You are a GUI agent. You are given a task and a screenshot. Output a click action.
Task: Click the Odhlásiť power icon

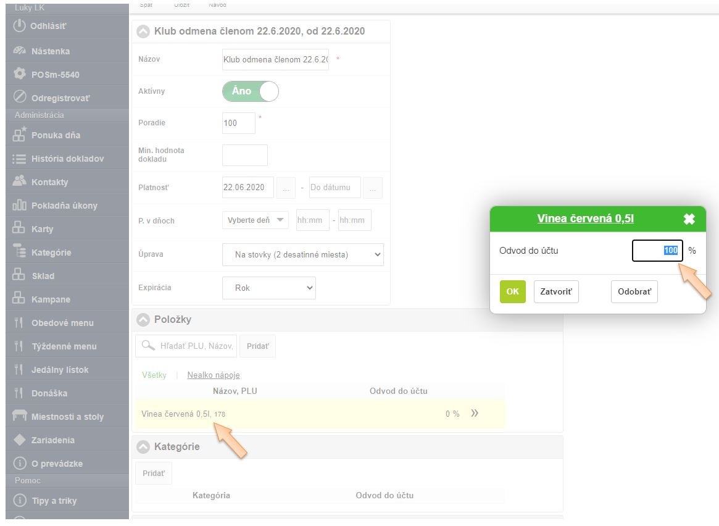point(20,26)
